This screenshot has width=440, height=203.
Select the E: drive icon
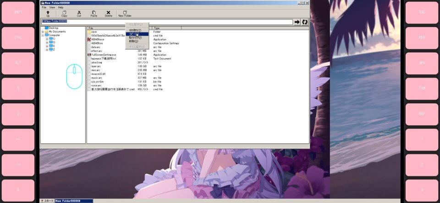point(51,46)
